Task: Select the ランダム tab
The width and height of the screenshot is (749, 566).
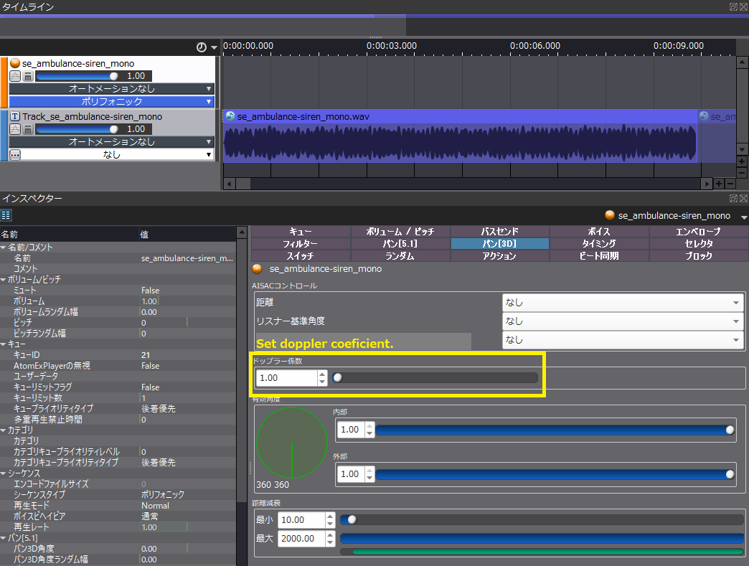Action: click(x=400, y=256)
